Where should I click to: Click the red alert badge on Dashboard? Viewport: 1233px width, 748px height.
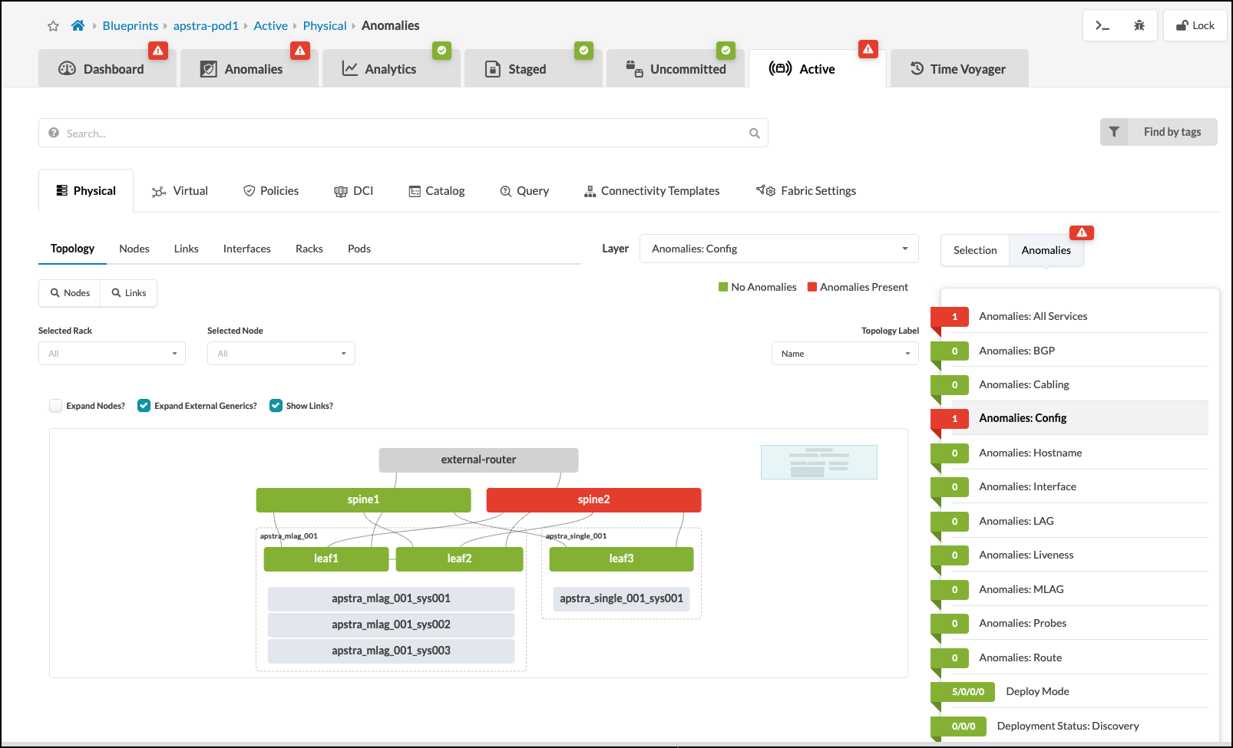[158, 51]
